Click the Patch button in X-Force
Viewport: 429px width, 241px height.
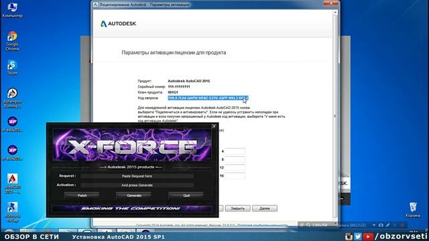(82, 195)
